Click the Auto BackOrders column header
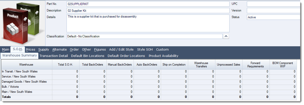 coord(147,65)
